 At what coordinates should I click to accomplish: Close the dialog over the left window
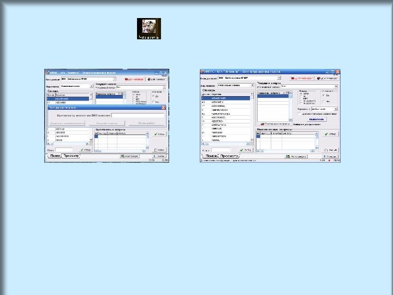[x=163, y=108]
